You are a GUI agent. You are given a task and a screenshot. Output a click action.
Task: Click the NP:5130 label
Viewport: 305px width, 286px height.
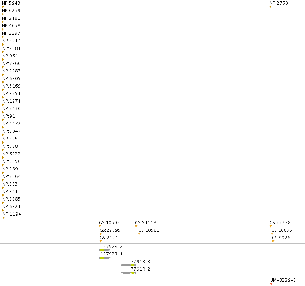coord(11,109)
